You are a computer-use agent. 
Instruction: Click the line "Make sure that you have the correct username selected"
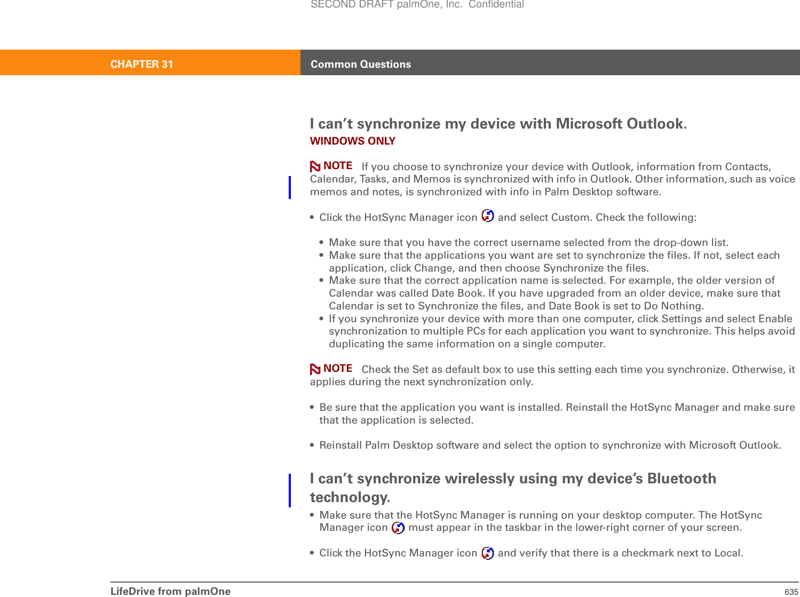[528, 242]
